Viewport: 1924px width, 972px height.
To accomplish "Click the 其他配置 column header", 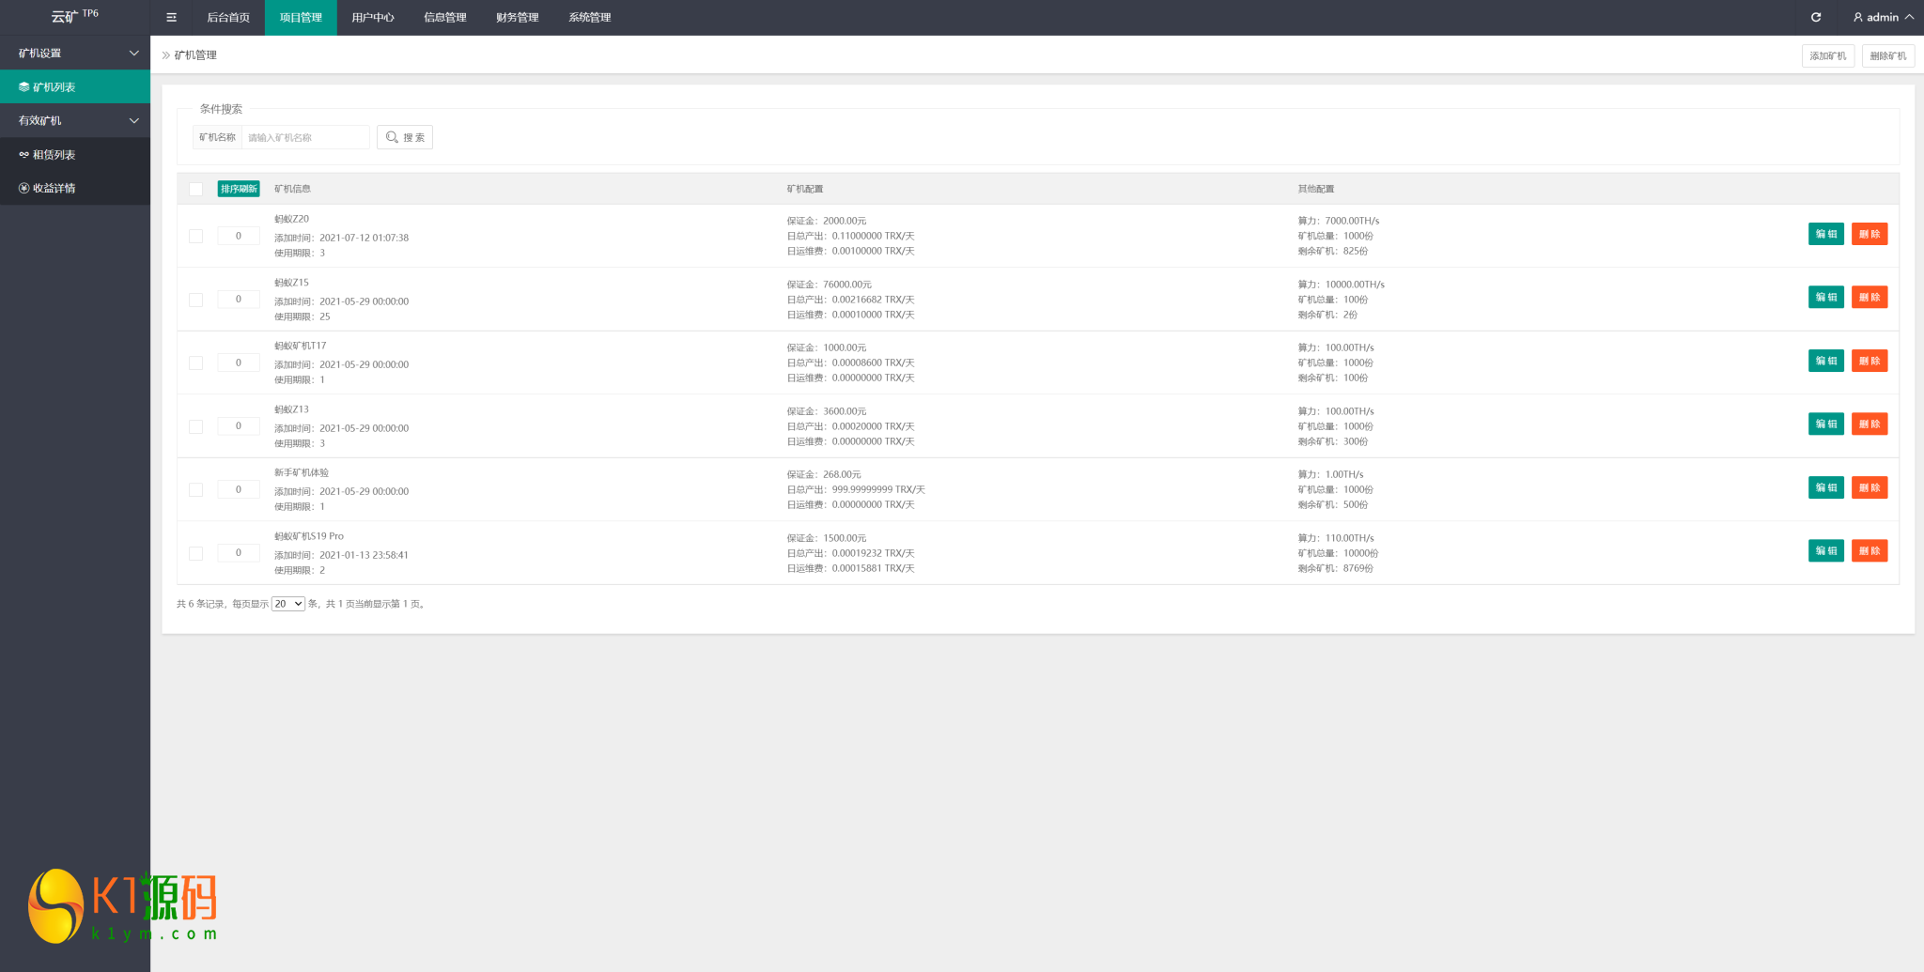I will coord(1316,189).
